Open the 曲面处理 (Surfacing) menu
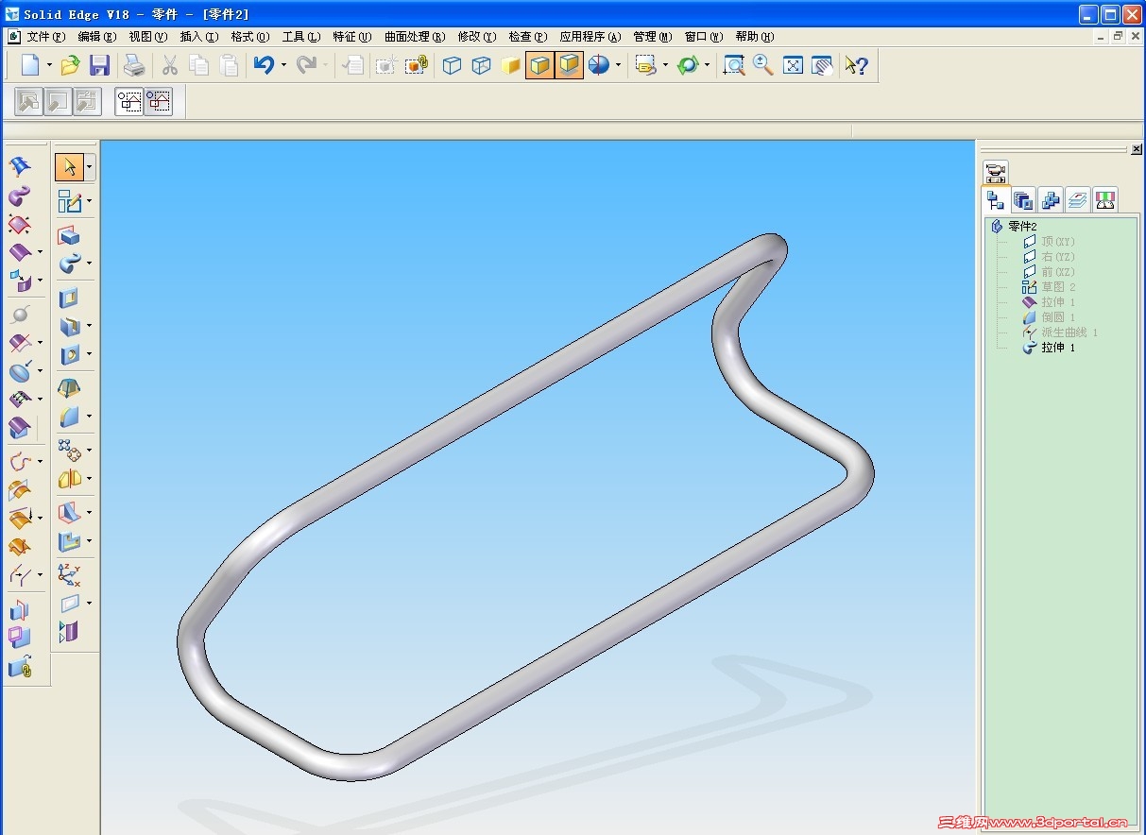The image size is (1146, 835). (x=414, y=37)
